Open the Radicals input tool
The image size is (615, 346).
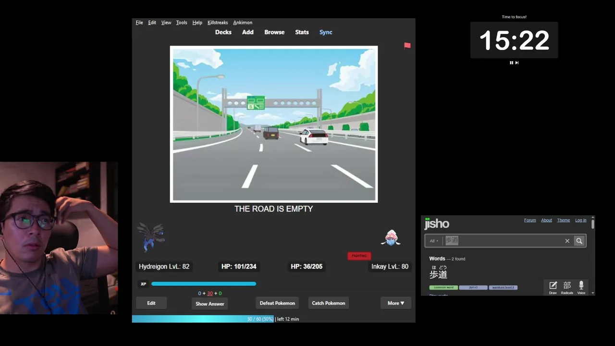pos(567,287)
